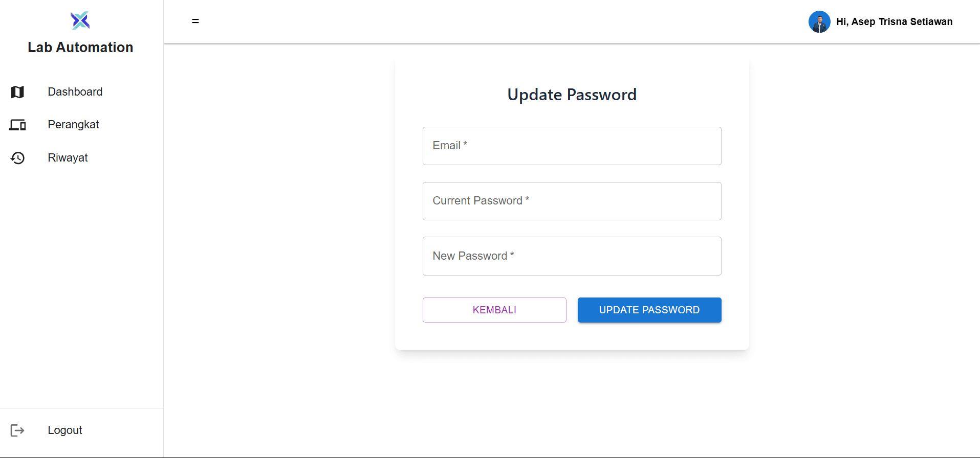This screenshot has height=458, width=980.
Task: Open the Riwayat menu item
Action: coord(68,158)
